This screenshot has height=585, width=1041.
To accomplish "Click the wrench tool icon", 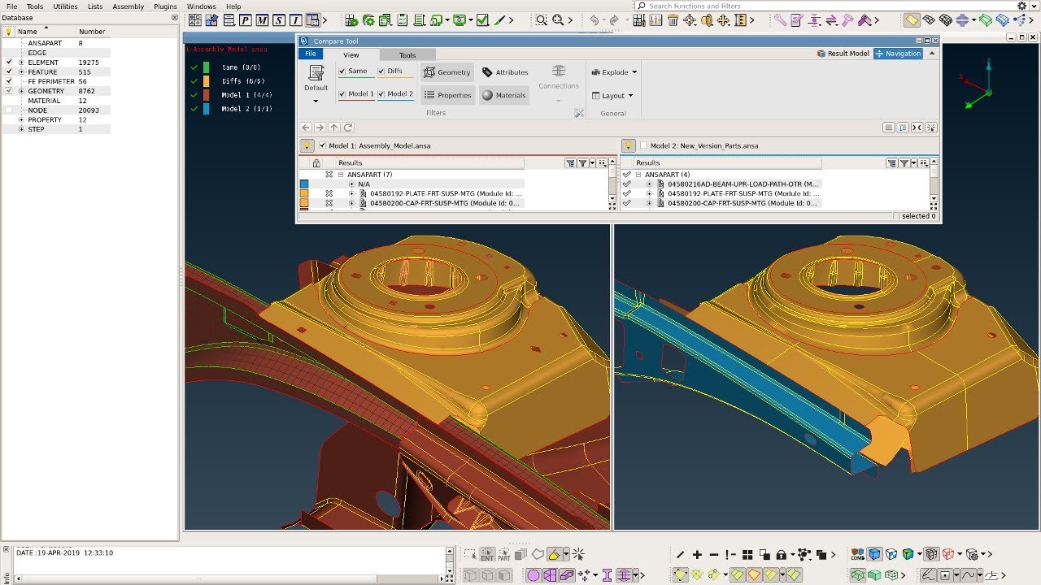I will point(780,20).
